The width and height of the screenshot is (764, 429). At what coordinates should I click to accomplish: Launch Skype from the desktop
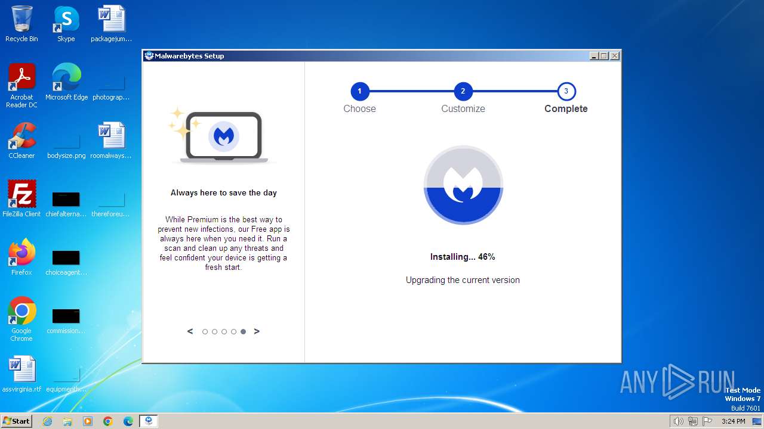coord(66,24)
